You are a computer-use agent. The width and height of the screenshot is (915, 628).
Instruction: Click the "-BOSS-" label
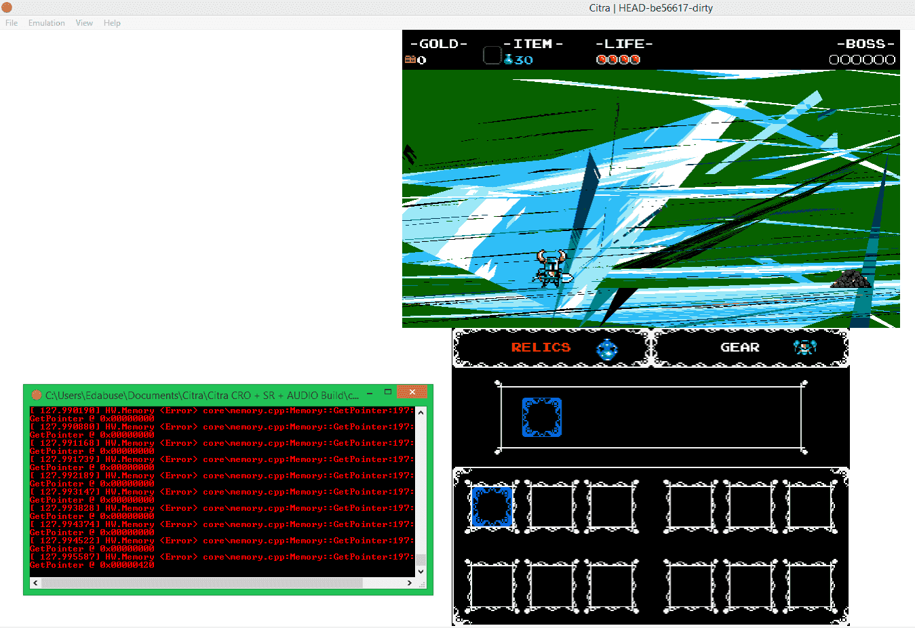click(865, 44)
